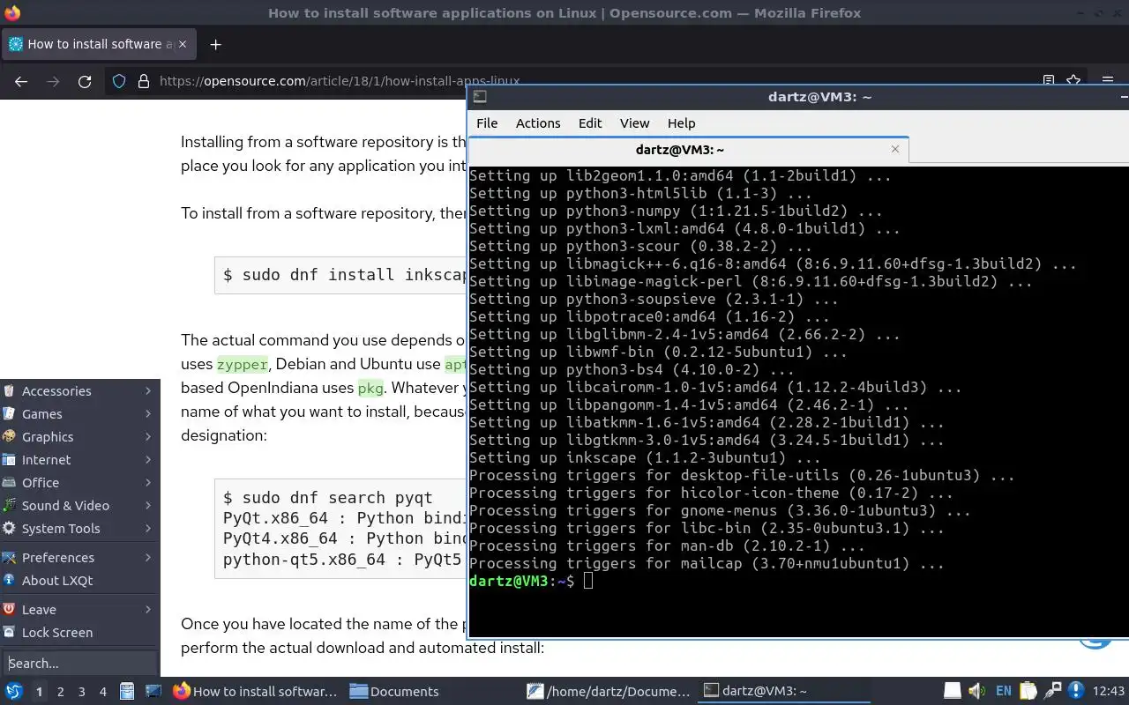Viewport: 1129px width, 705px height.
Task: Switch to virtual desktop 3
Action: tap(81, 692)
